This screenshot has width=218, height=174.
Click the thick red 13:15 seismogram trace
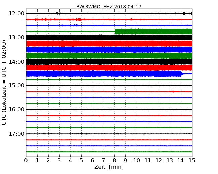[x=109, y=43]
